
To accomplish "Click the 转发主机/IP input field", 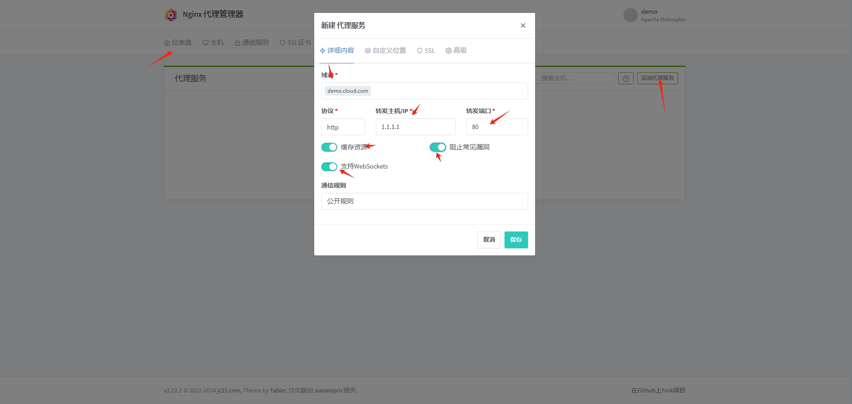I will 415,127.
